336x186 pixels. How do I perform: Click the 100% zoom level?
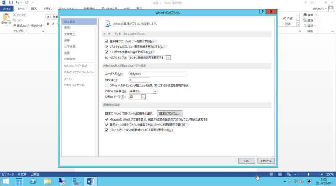[x=330, y=174]
